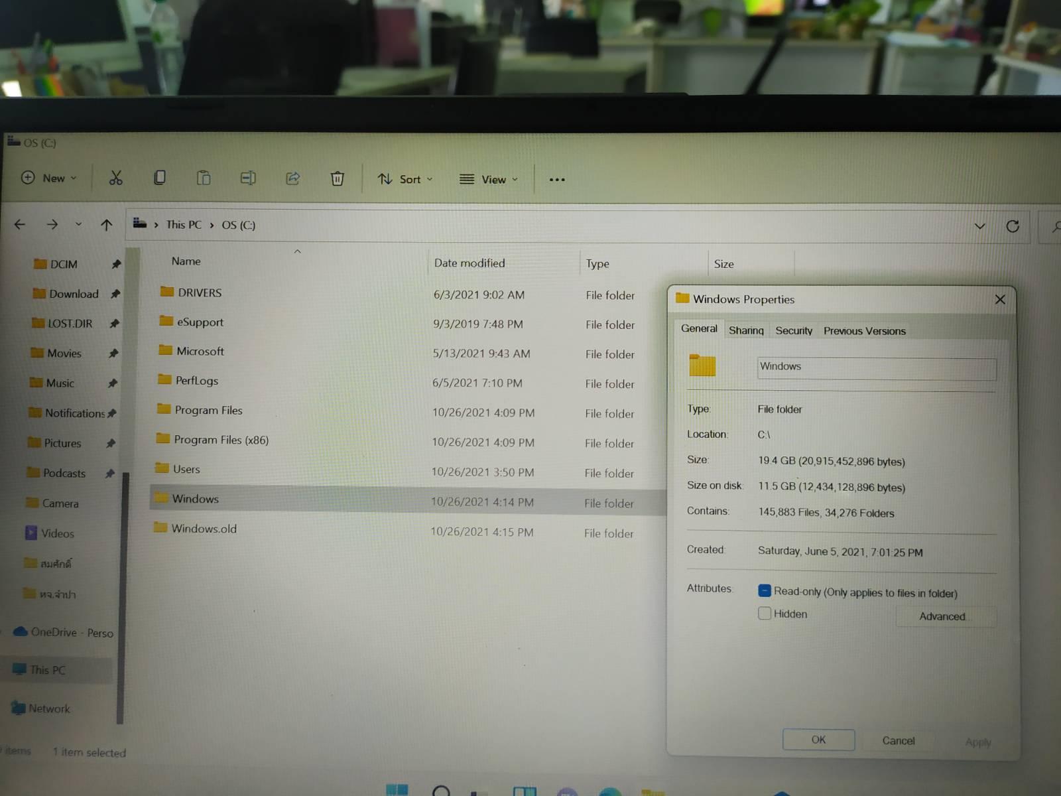Click chevron before This PC in address bar
The image size is (1061, 796).
click(156, 225)
